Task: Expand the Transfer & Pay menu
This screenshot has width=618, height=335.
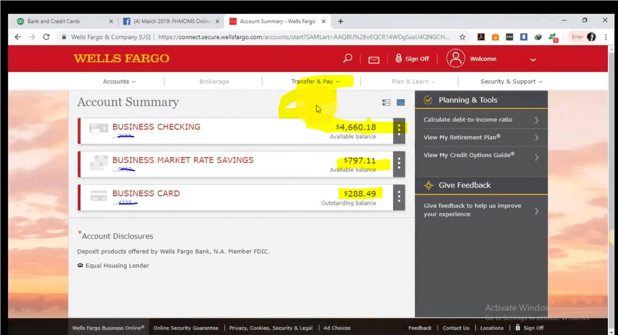Action: 315,82
